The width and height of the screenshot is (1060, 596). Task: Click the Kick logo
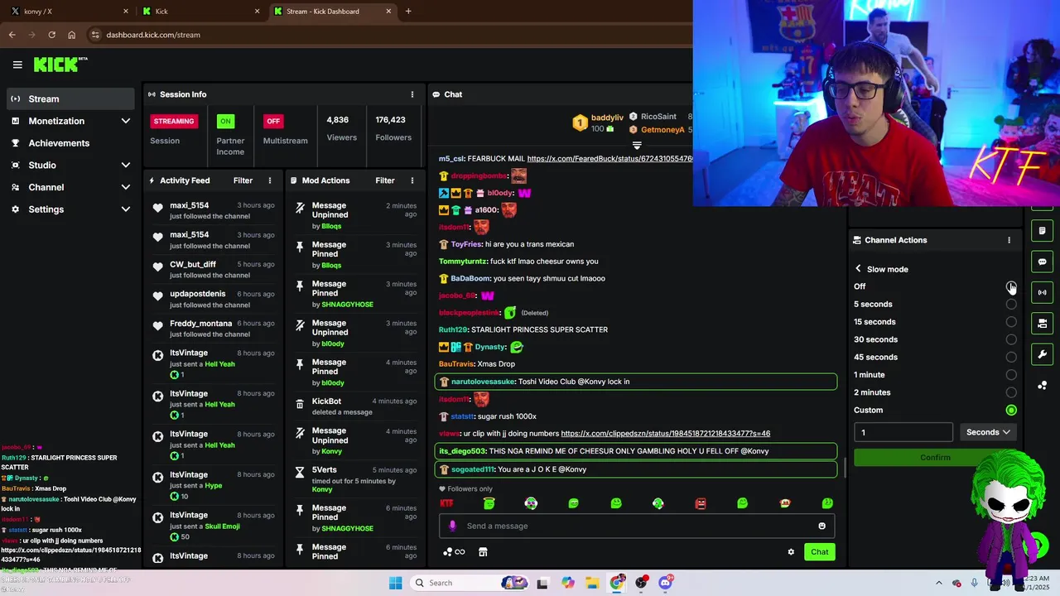click(x=60, y=65)
